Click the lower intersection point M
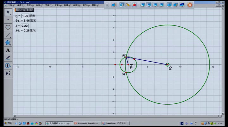This screenshot has height=127, width=228. pos(126,72)
